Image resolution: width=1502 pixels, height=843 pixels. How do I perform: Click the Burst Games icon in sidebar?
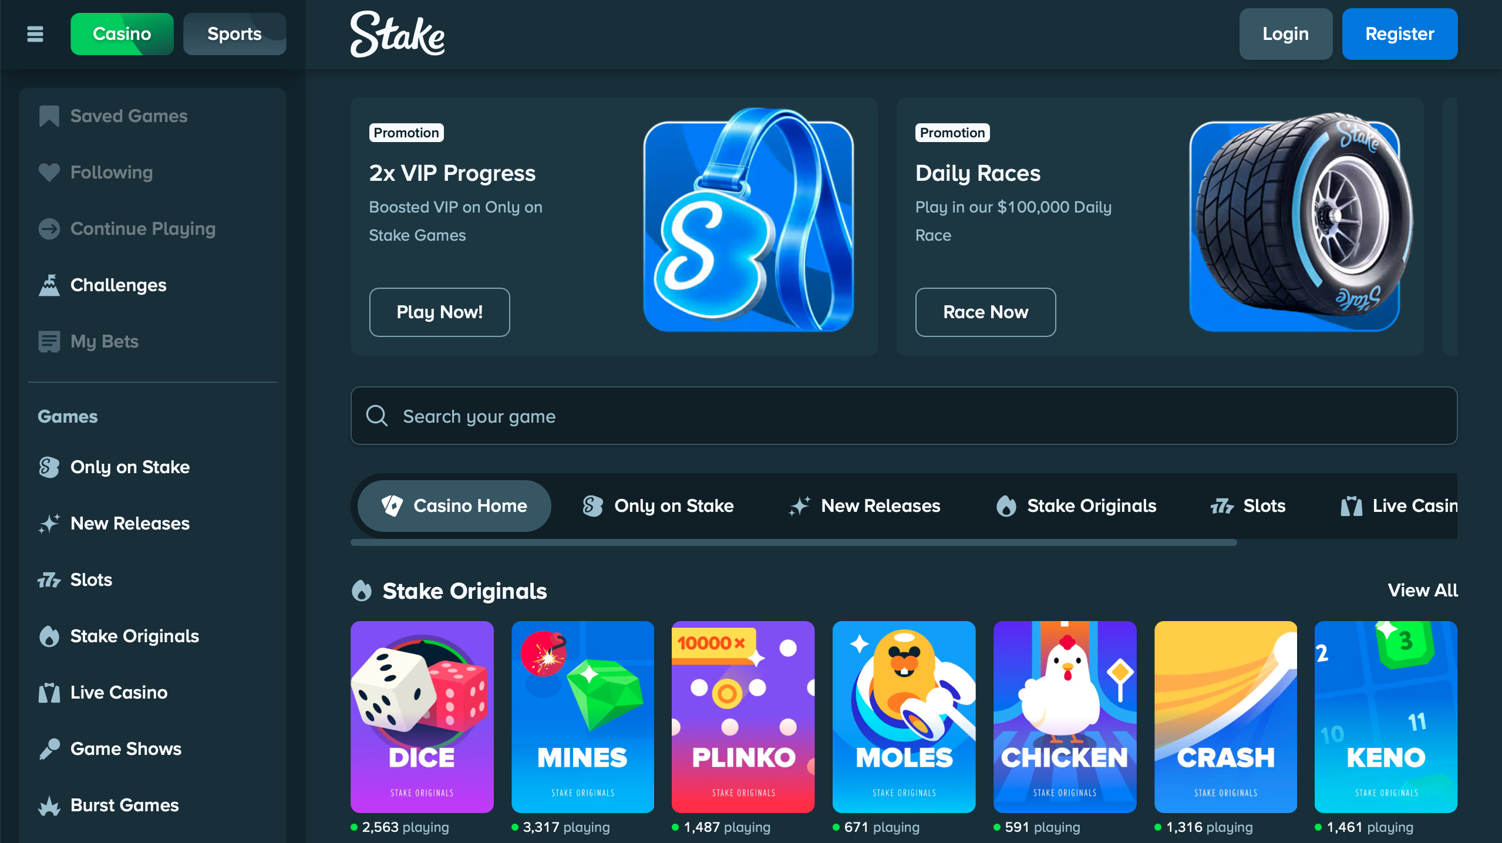[49, 805]
